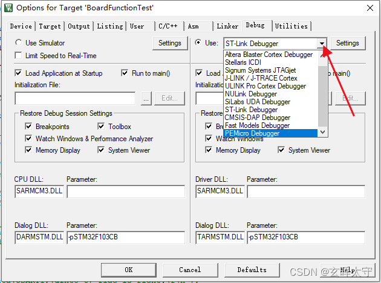Click the DARMSTM.DLL Dialog DLL field
The image size is (381, 283).
click(x=39, y=237)
